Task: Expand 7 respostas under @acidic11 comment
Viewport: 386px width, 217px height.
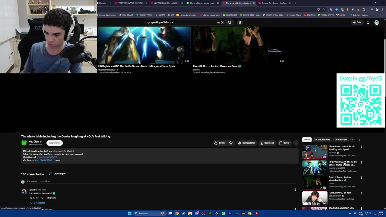Action: [x=37, y=203]
